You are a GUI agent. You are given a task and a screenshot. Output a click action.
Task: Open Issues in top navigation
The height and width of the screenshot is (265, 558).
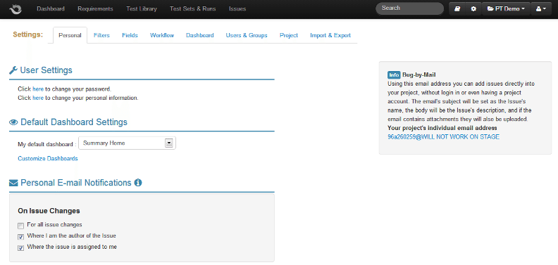237,9
